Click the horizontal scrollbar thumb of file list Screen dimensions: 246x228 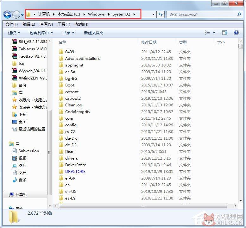(x=143, y=206)
